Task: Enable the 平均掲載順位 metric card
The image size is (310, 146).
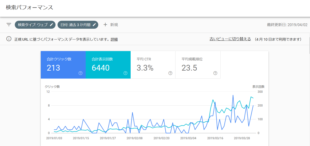Action: click(x=198, y=65)
